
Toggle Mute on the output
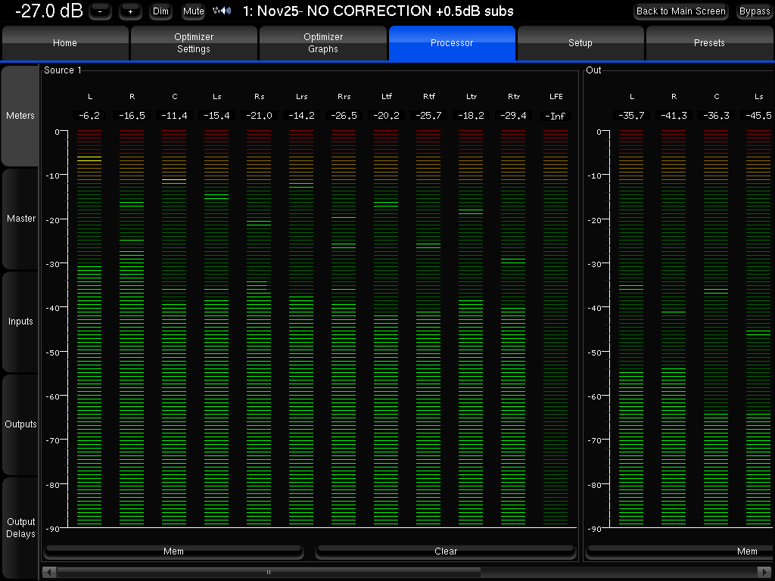(194, 11)
